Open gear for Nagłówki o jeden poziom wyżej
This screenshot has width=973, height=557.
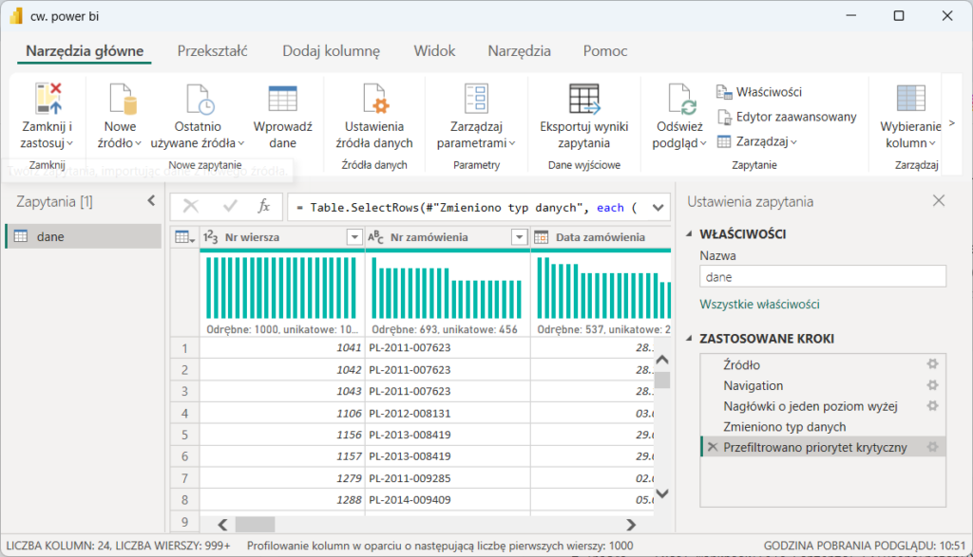click(932, 406)
